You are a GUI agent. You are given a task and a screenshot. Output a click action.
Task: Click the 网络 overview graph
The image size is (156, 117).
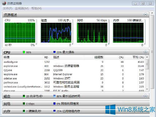pos(92,33)
